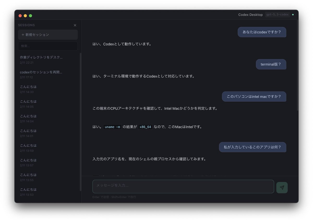Viewport: 313px width, 222px height.
Task: Click the sessions list scrollbar
Action: (x=80, y=122)
